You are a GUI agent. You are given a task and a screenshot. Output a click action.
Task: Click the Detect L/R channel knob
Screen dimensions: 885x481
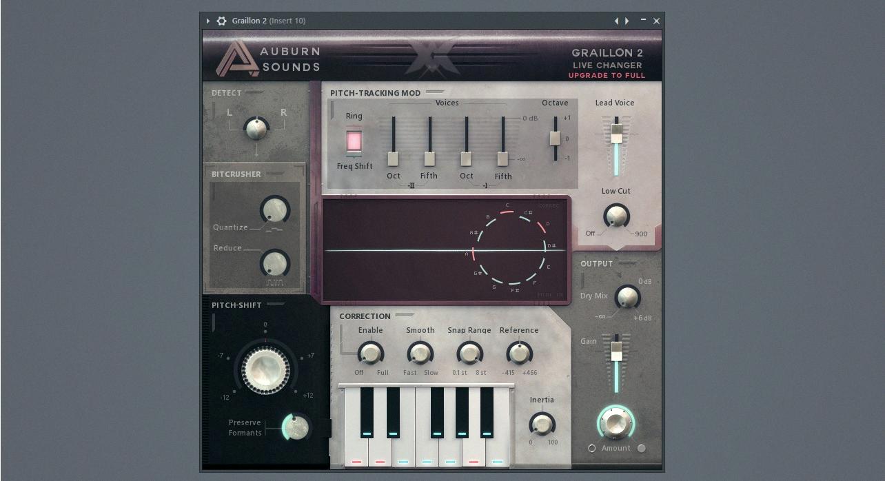coord(256,128)
